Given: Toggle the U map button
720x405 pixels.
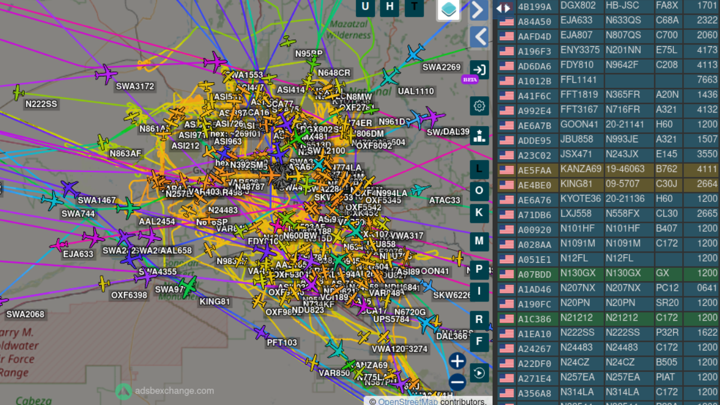Looking at the screenshot, I should click(366, 7).
